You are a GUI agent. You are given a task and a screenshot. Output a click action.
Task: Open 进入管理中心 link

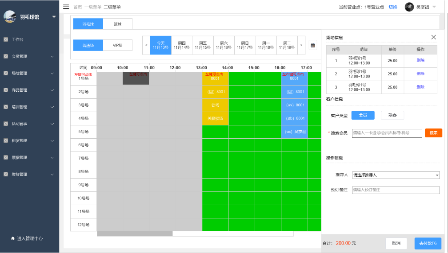pyautogui.click(x=30, y=238)
